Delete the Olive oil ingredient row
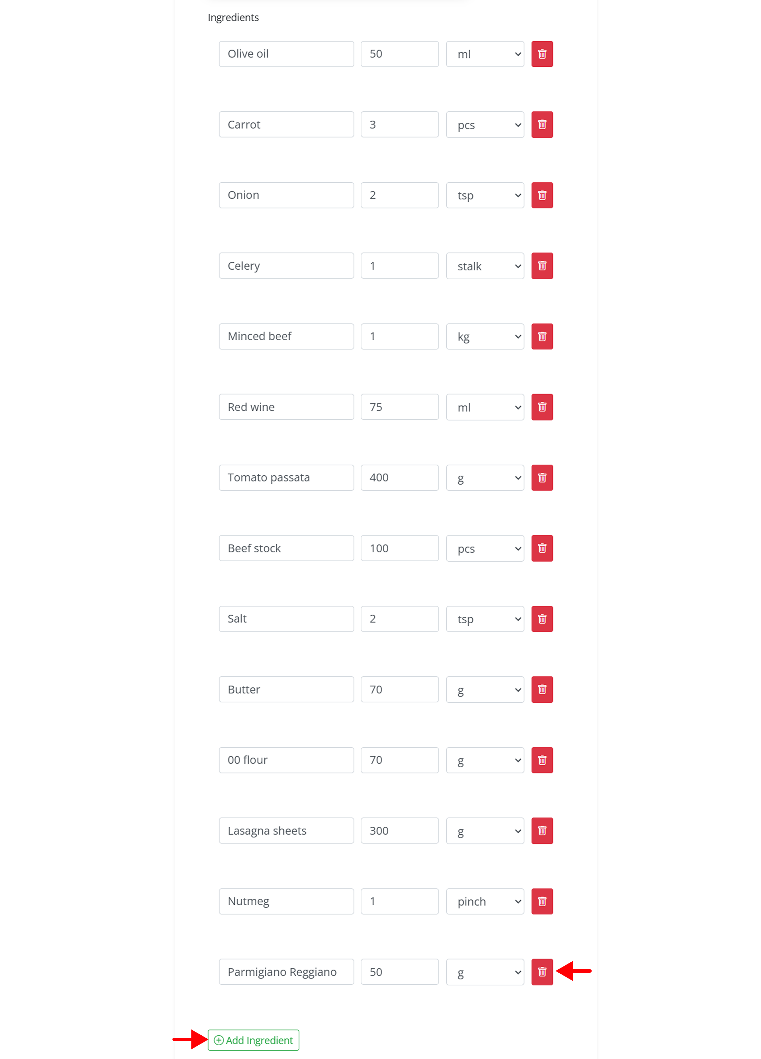Screen dimensions: 761x1059 pyautogui.click(x=542, y=54)
